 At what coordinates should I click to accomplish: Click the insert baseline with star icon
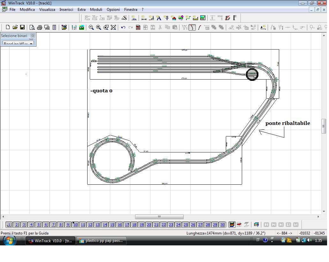click(x=263, y=27)
